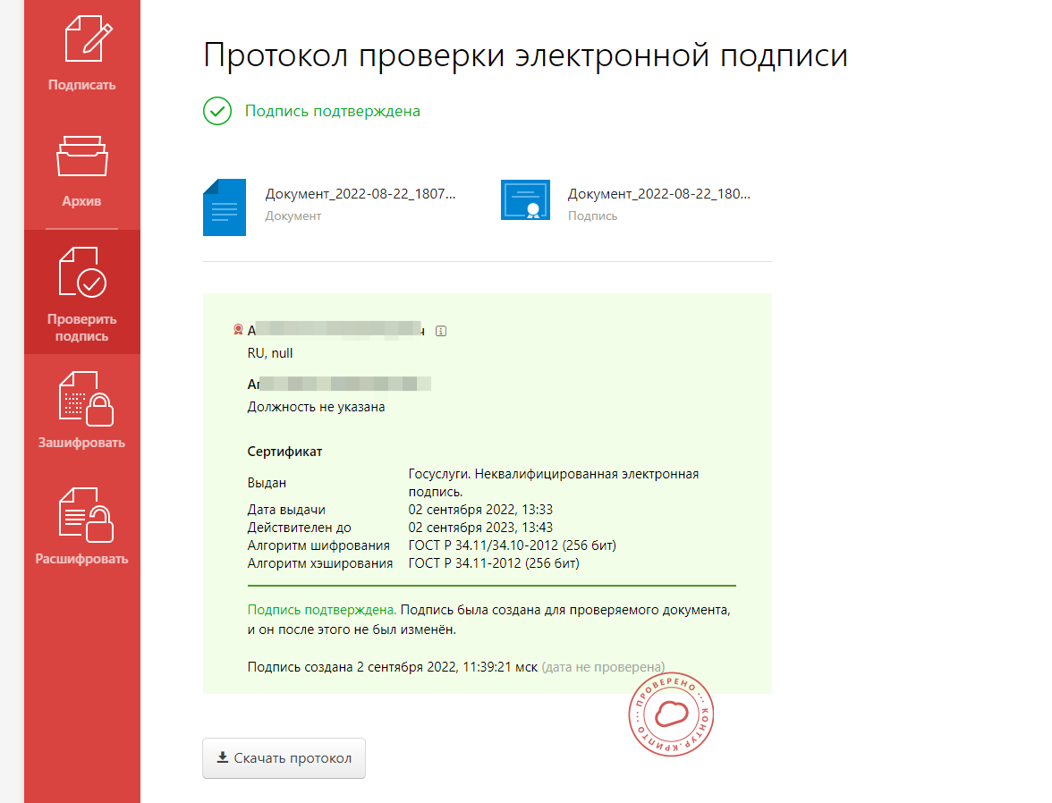Image resolution: width=1052 pixels, height=803 pixels.
Task: Click 'Должность не указана' text
Action: 316,407
